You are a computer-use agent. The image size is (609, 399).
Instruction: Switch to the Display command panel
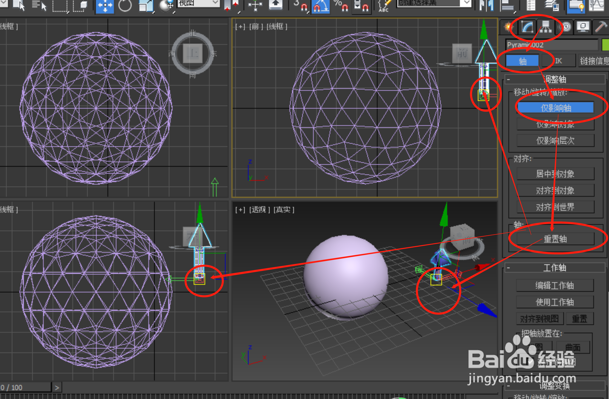[583, 27]
